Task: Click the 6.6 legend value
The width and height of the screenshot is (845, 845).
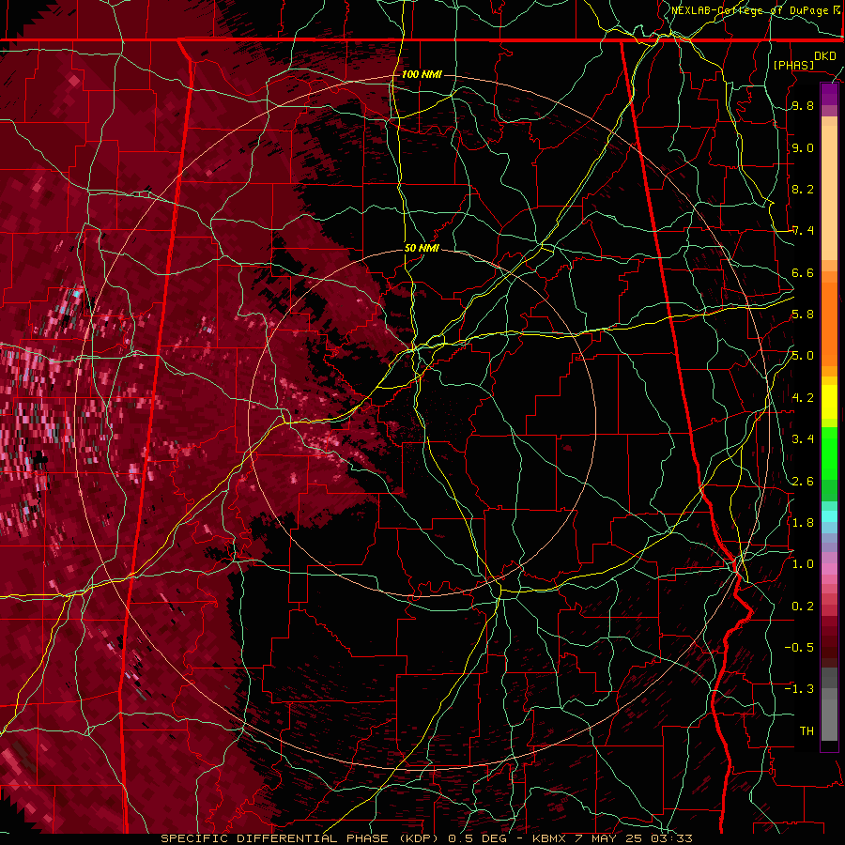Action: pyautogui.click(x=803, y=272)
